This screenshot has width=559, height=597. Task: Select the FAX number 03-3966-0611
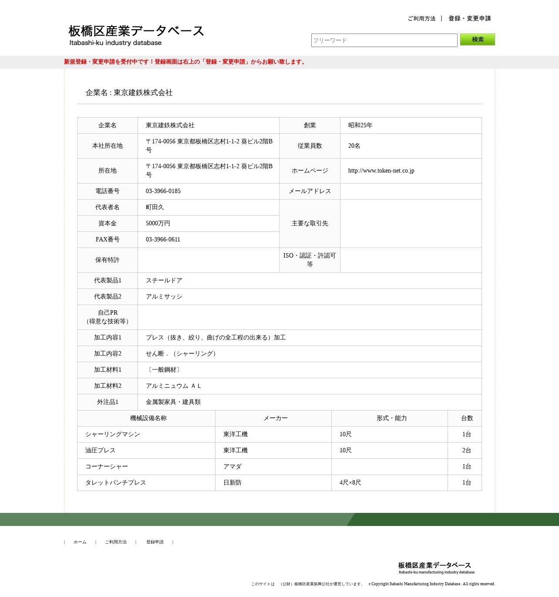163,240
